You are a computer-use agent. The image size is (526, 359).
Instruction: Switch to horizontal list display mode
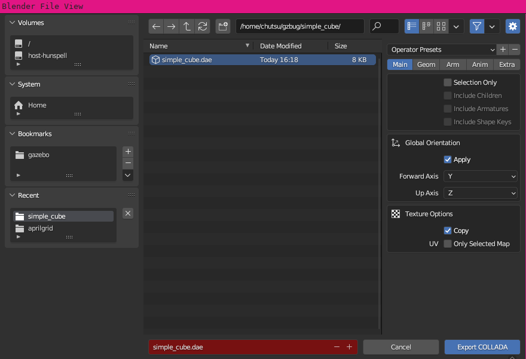pos(426,26)
